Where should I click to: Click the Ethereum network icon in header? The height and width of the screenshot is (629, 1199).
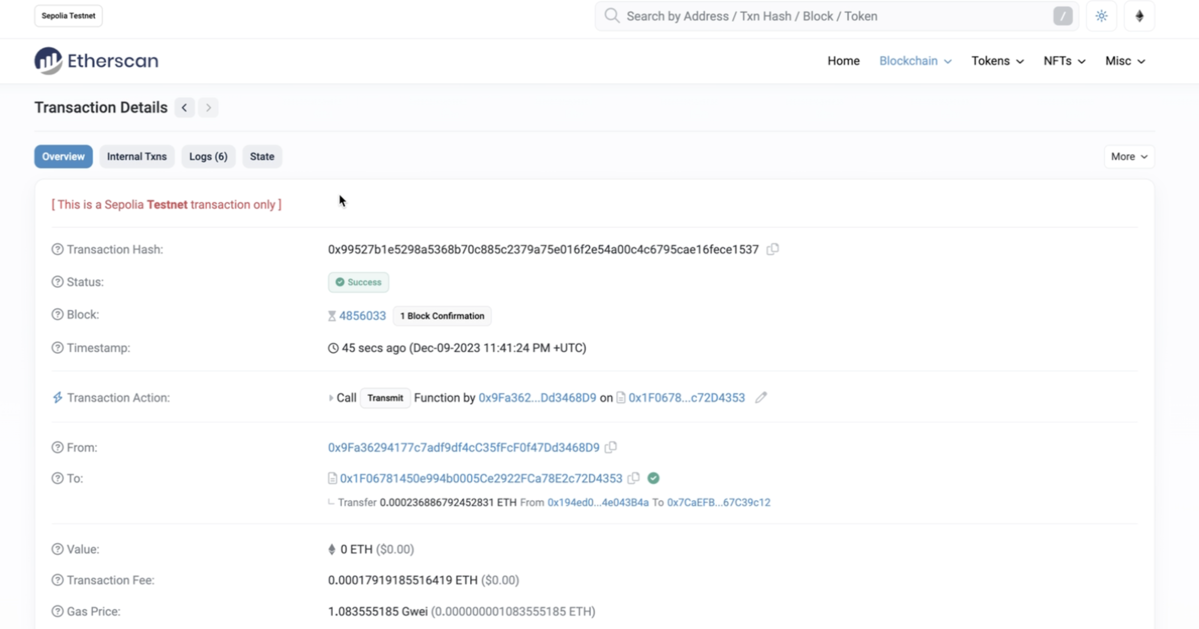(1139, 16)
